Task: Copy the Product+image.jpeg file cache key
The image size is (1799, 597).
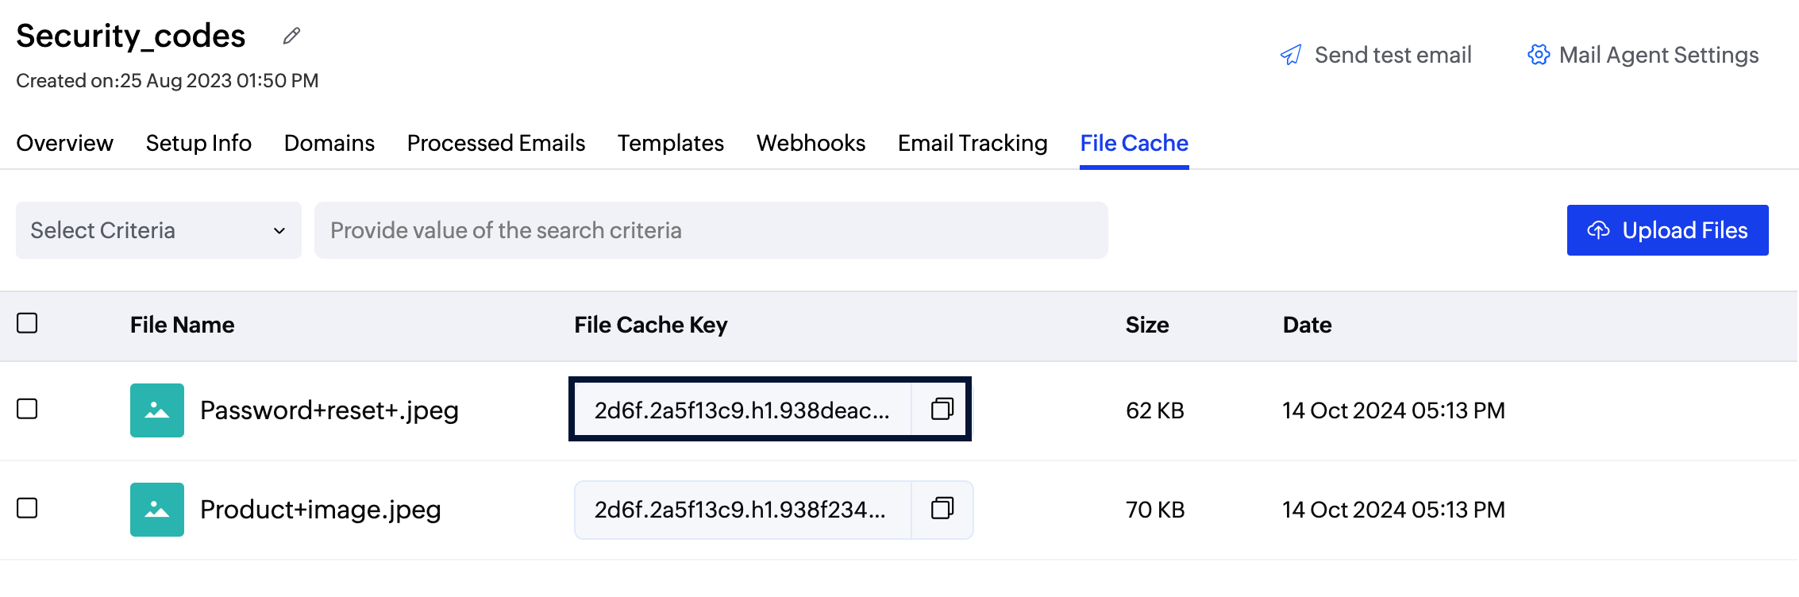Action: pos(942,509)
